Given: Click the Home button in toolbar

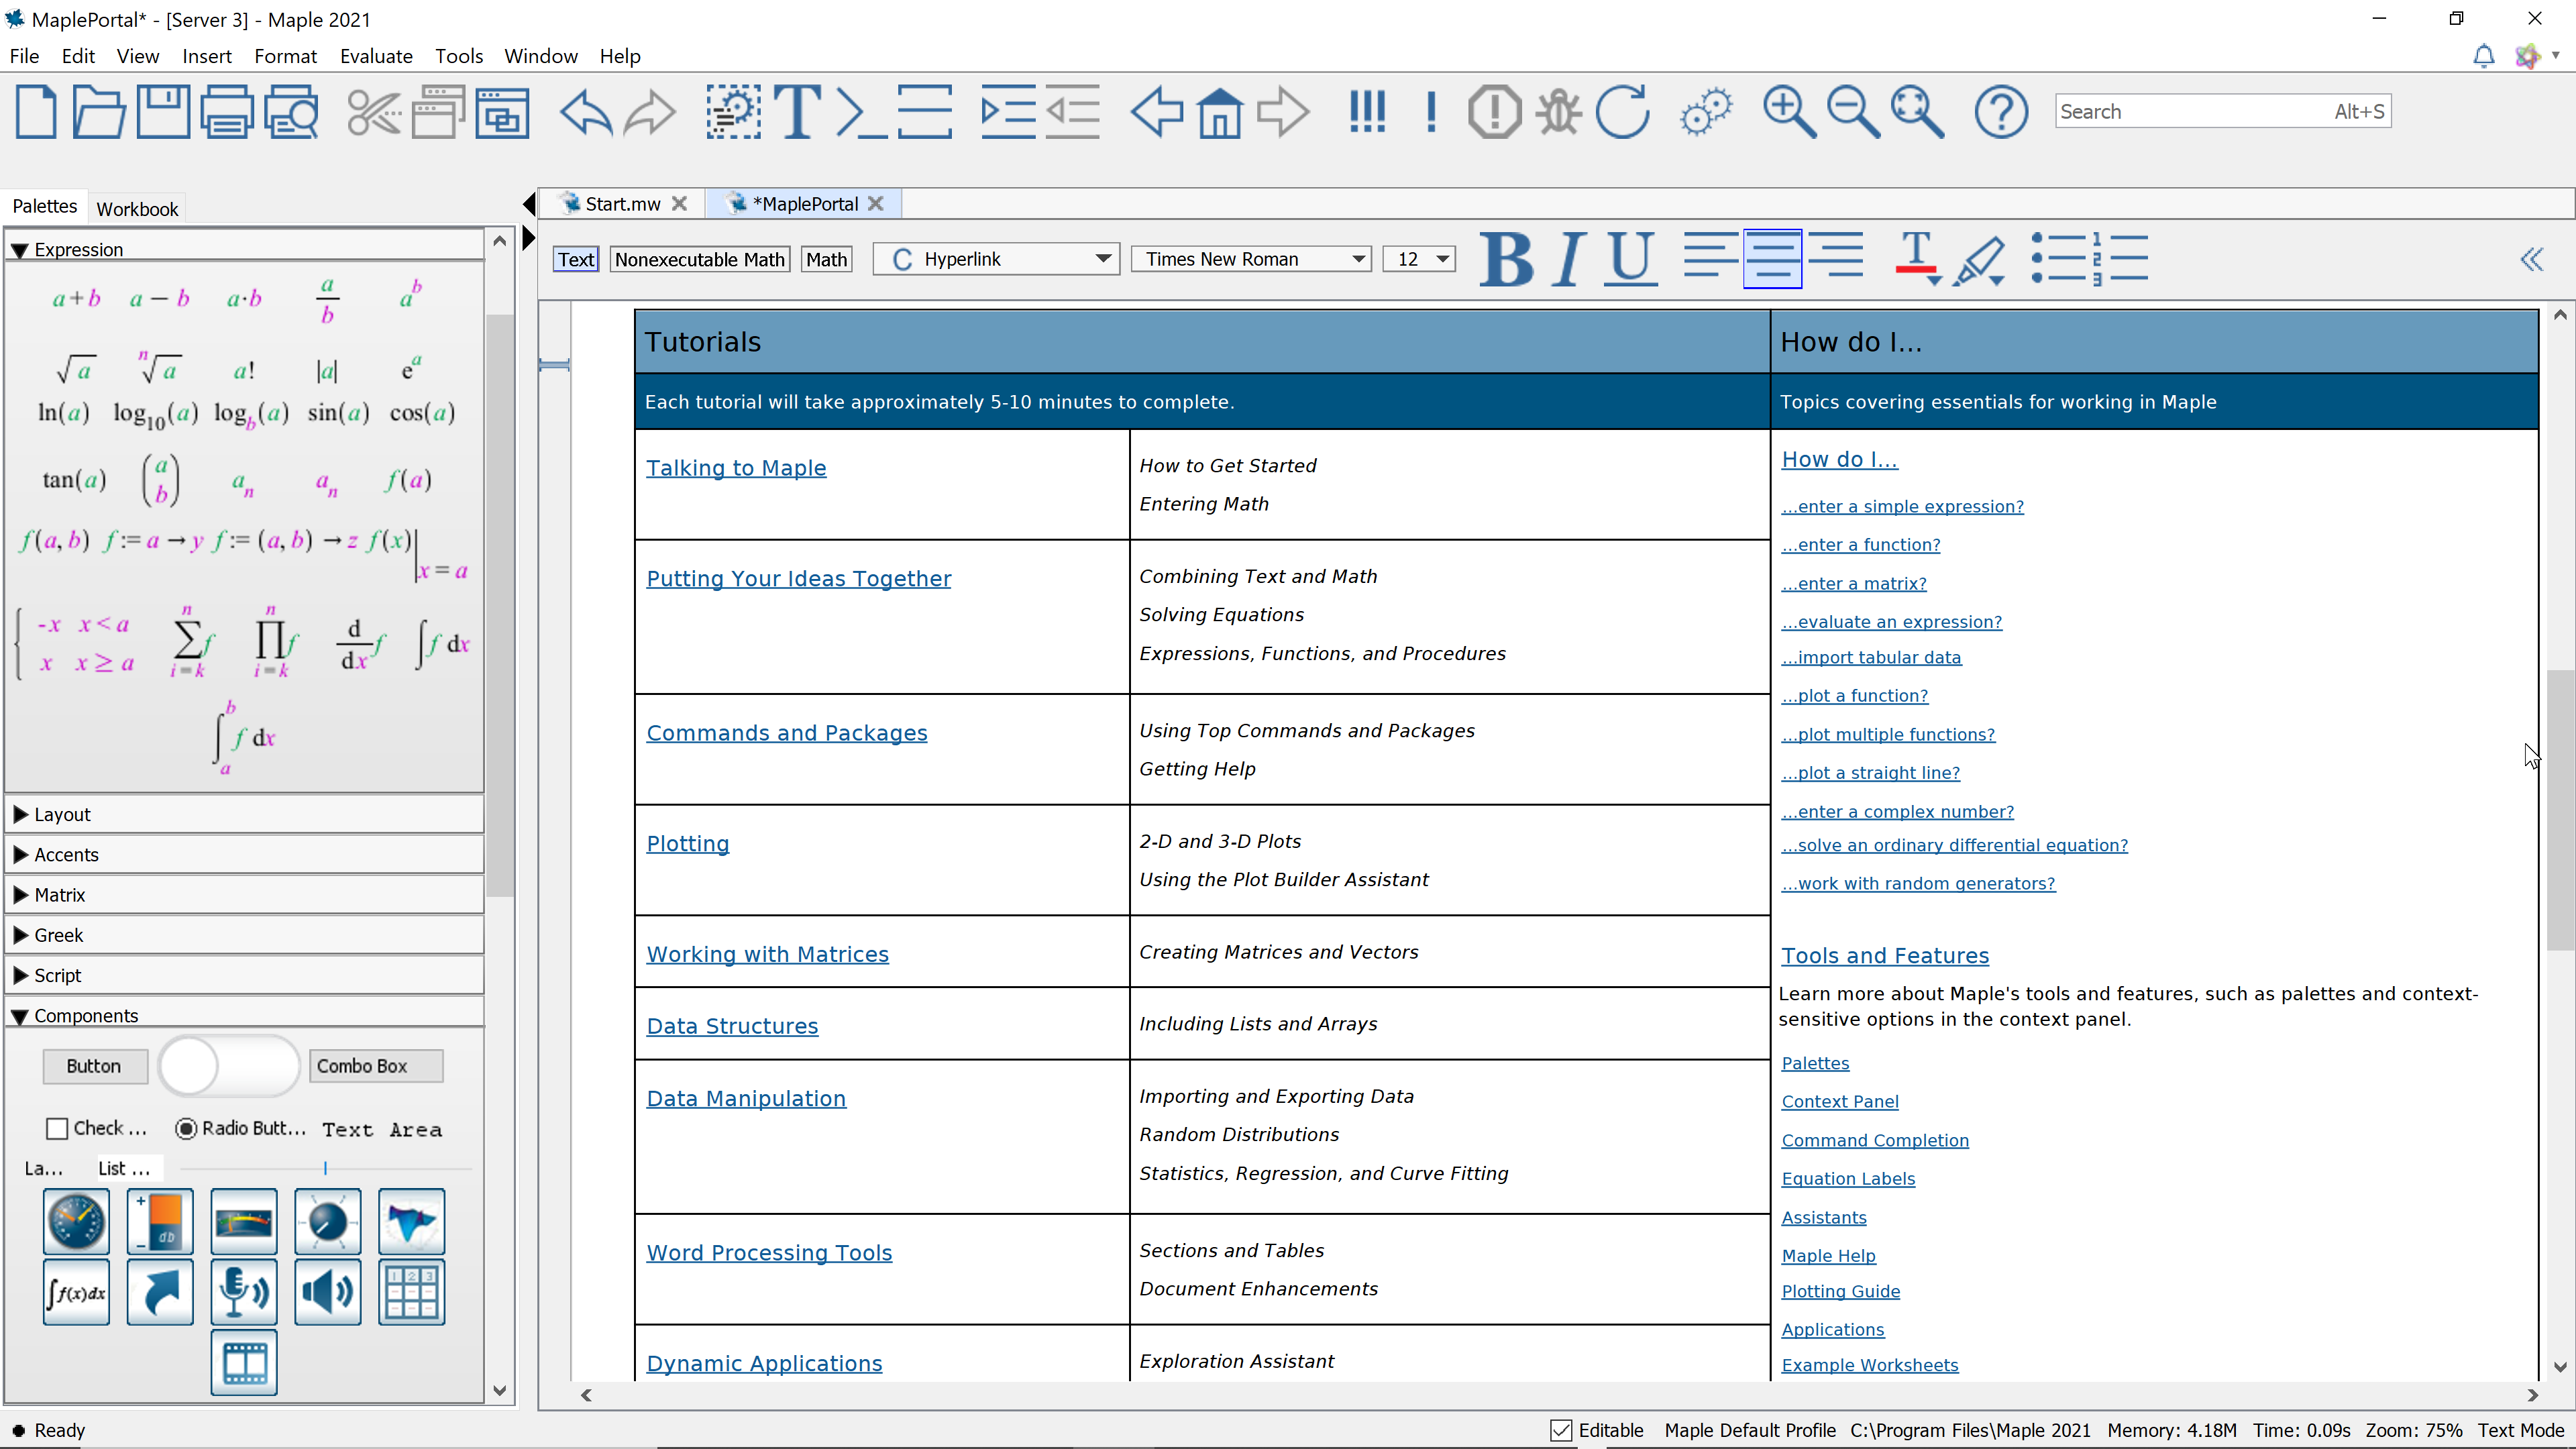Looking at the screenshot, I should tap(1219, 112).
